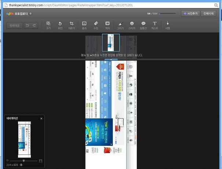Close the 네비게이션 panel

(41, 119)
